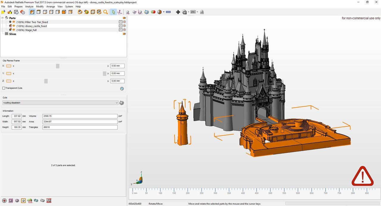Image resolution: width=381 pixels, height=206 pixels.
Task: Toggle the Z clip plane button
Action: click(9, 81)
